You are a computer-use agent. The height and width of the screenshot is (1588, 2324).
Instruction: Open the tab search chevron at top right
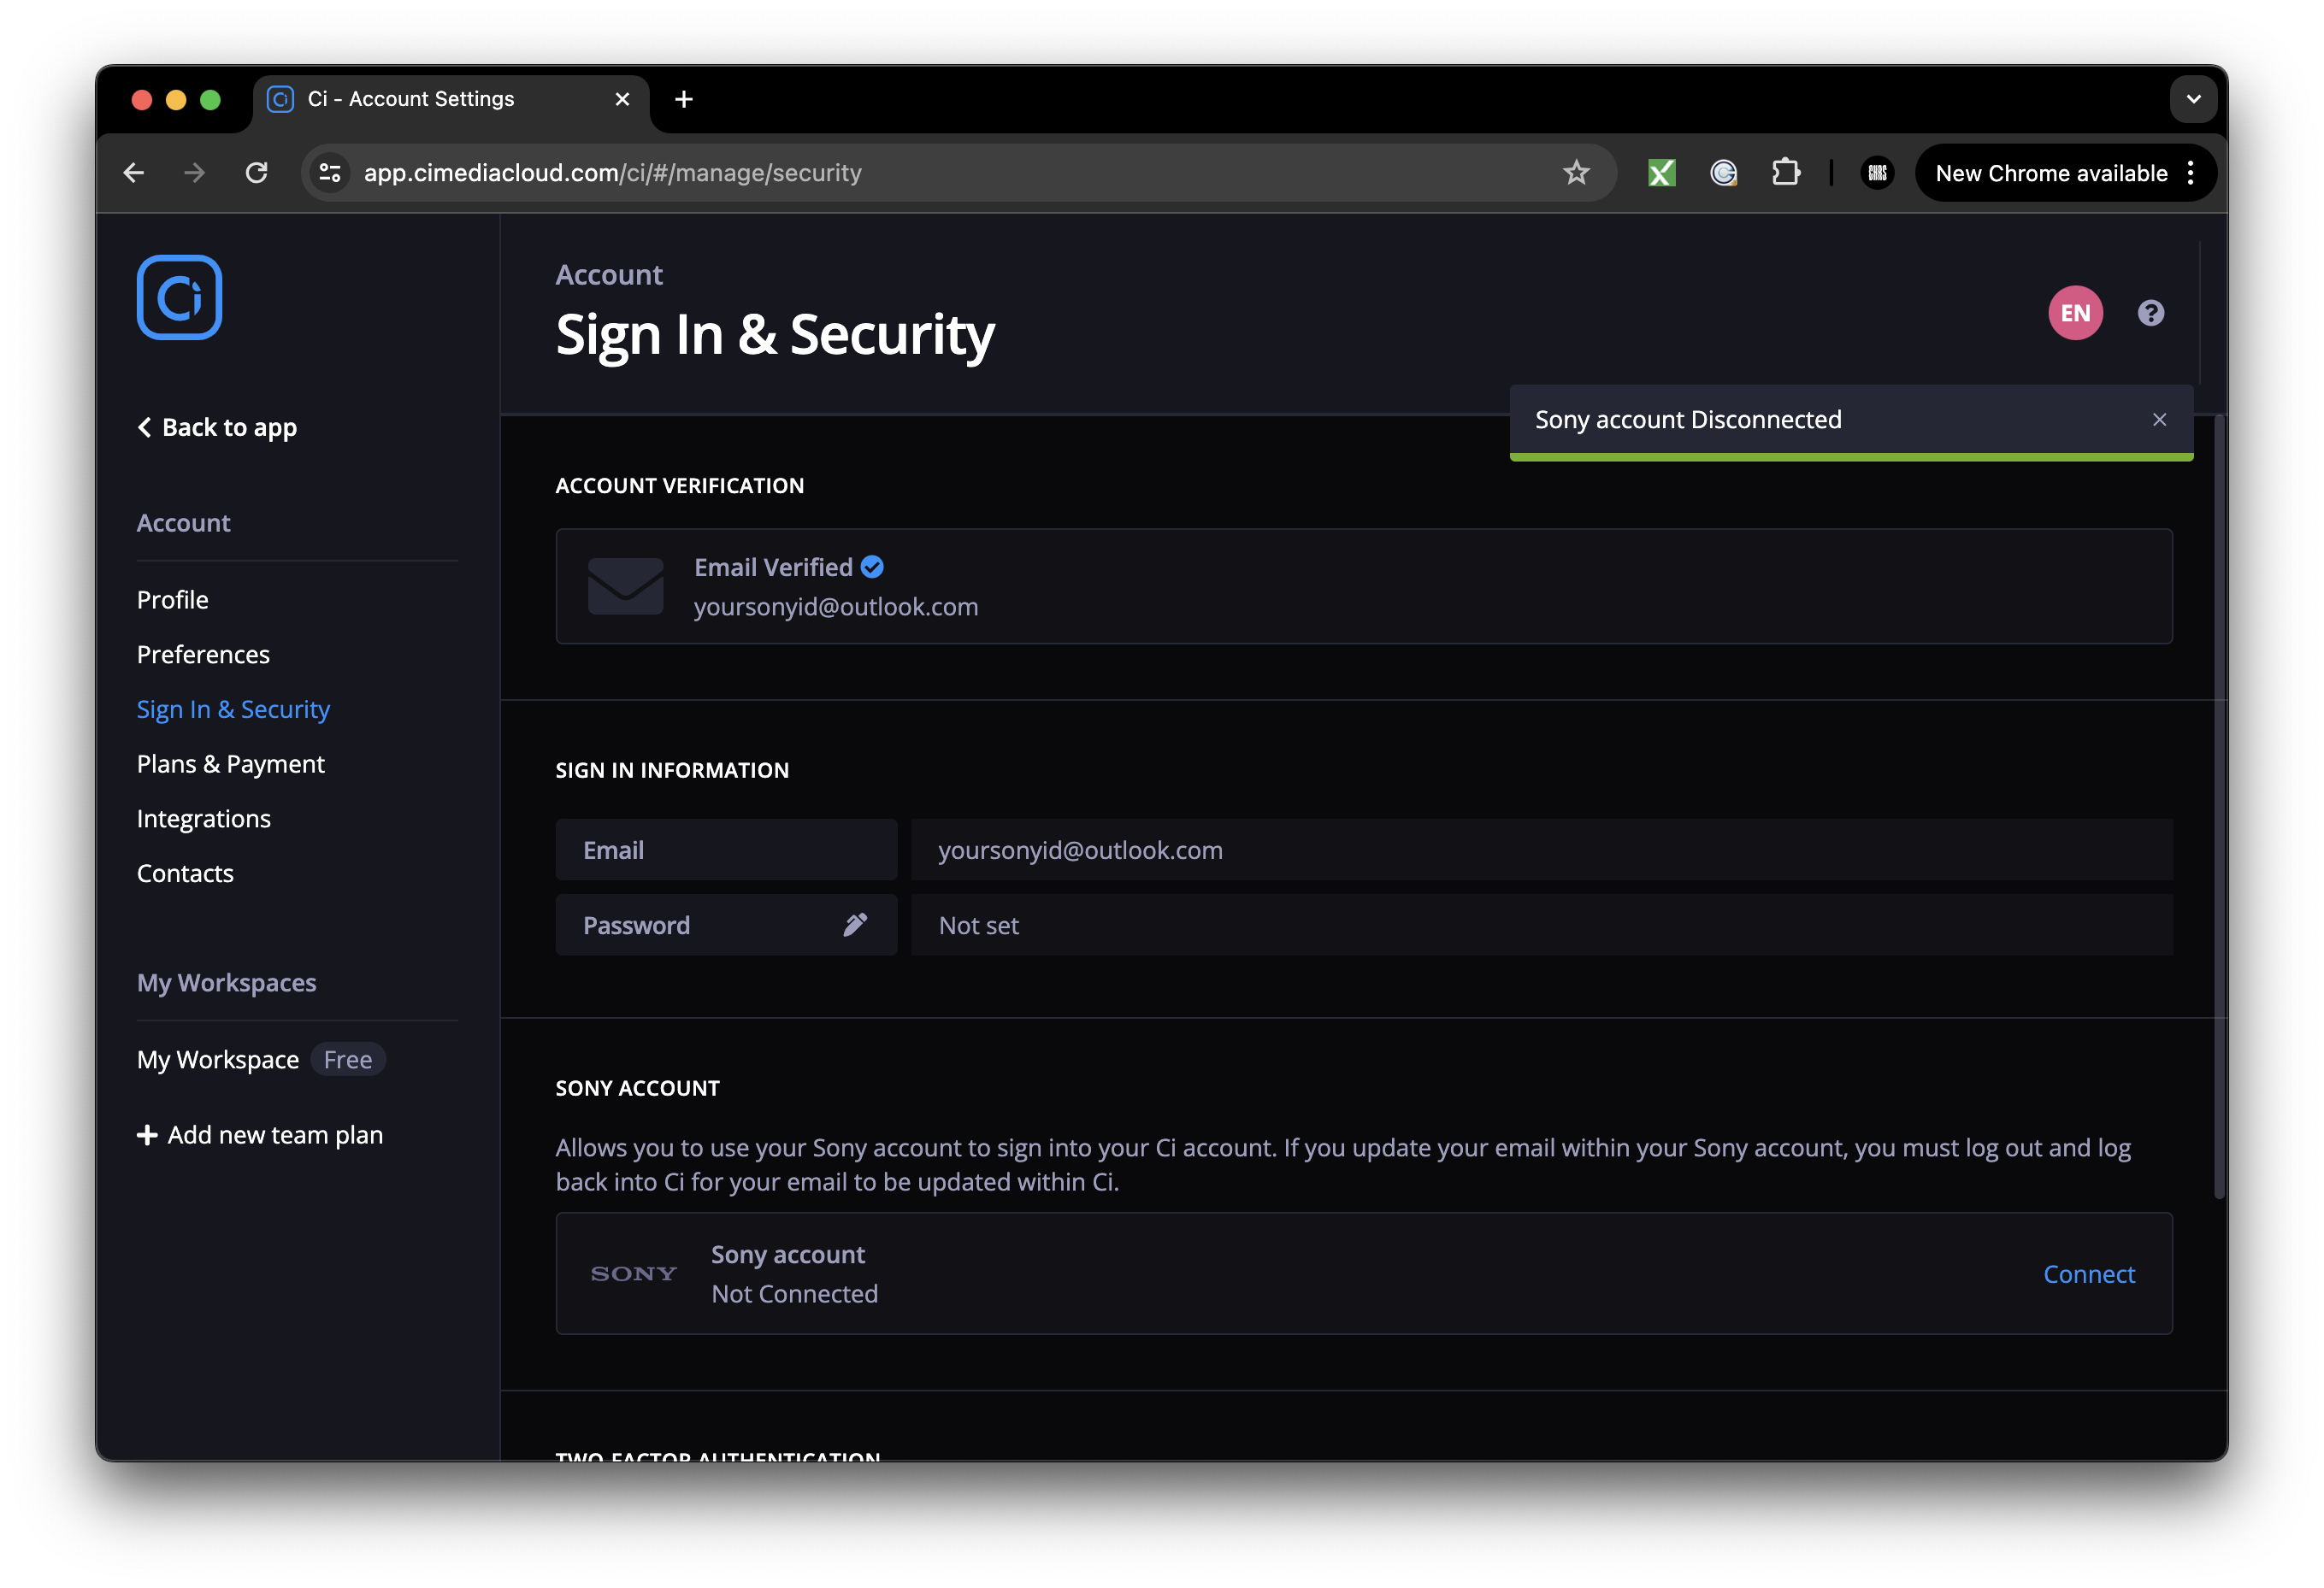point(2194,99)
